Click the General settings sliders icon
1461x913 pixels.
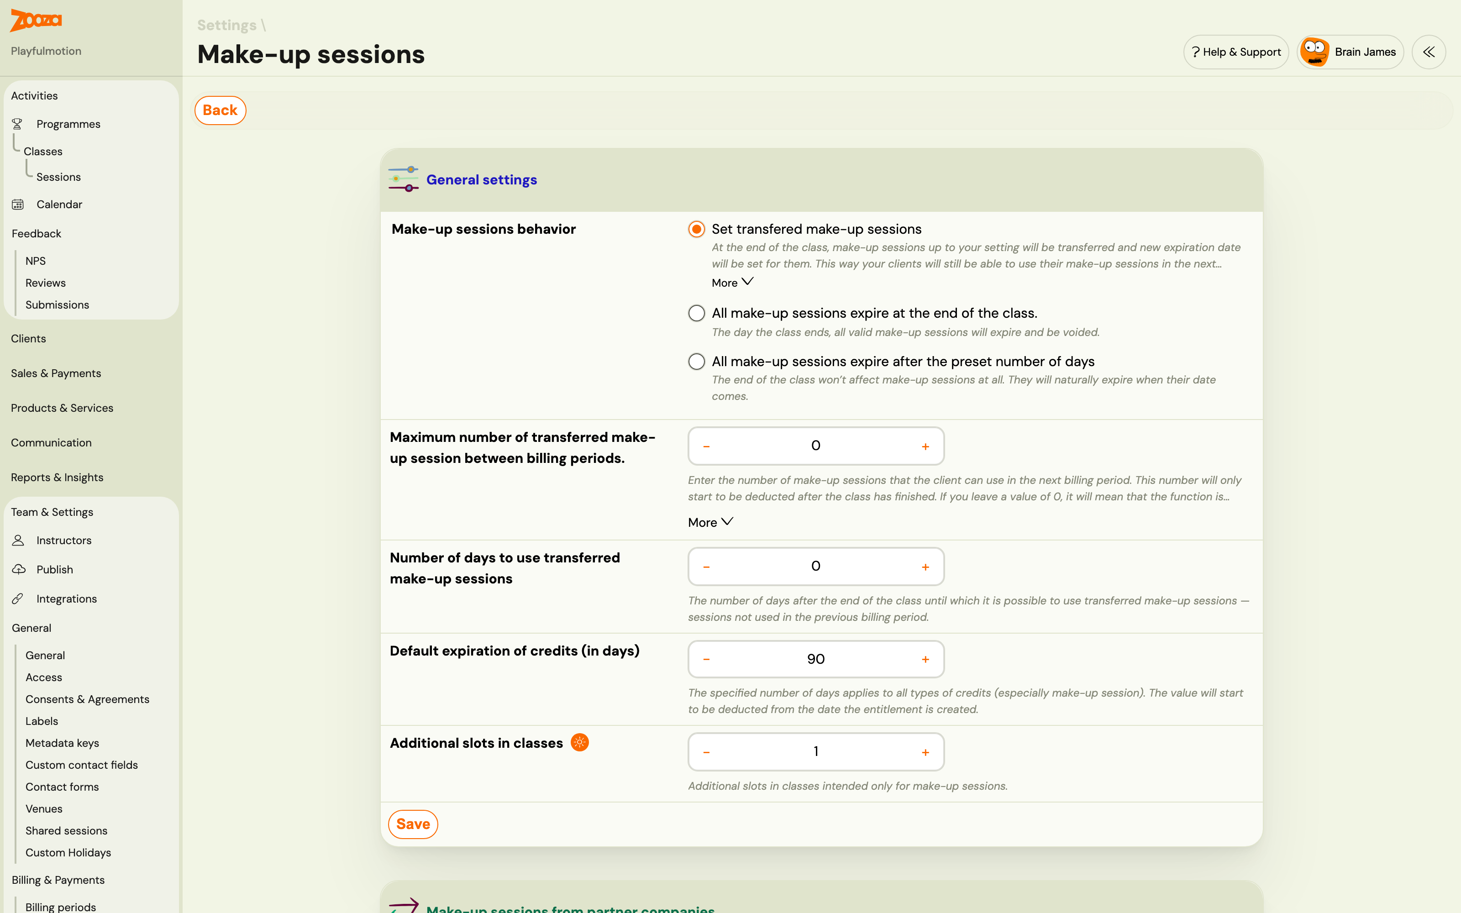click(x=403, y=179)
